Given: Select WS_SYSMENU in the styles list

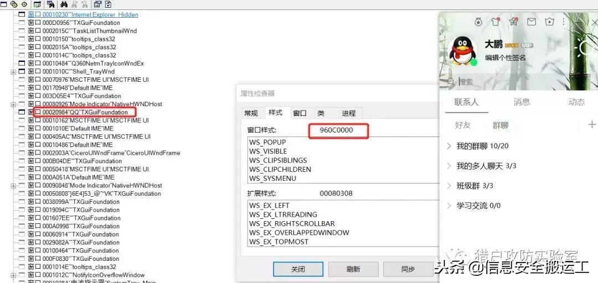Looking at the screenshot, I should pyautogui.click(x=272, y=178).
